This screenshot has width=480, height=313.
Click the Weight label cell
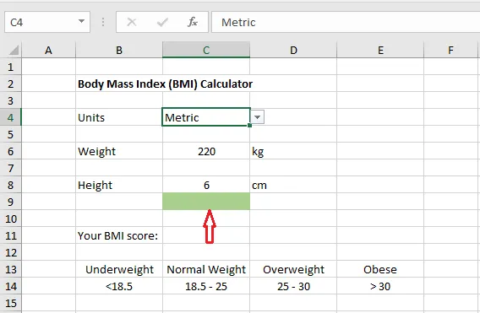[119, 151]
